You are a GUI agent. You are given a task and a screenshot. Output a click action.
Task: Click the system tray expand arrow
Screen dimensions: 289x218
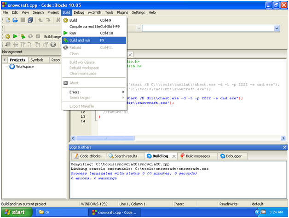[x=257, y=212]
